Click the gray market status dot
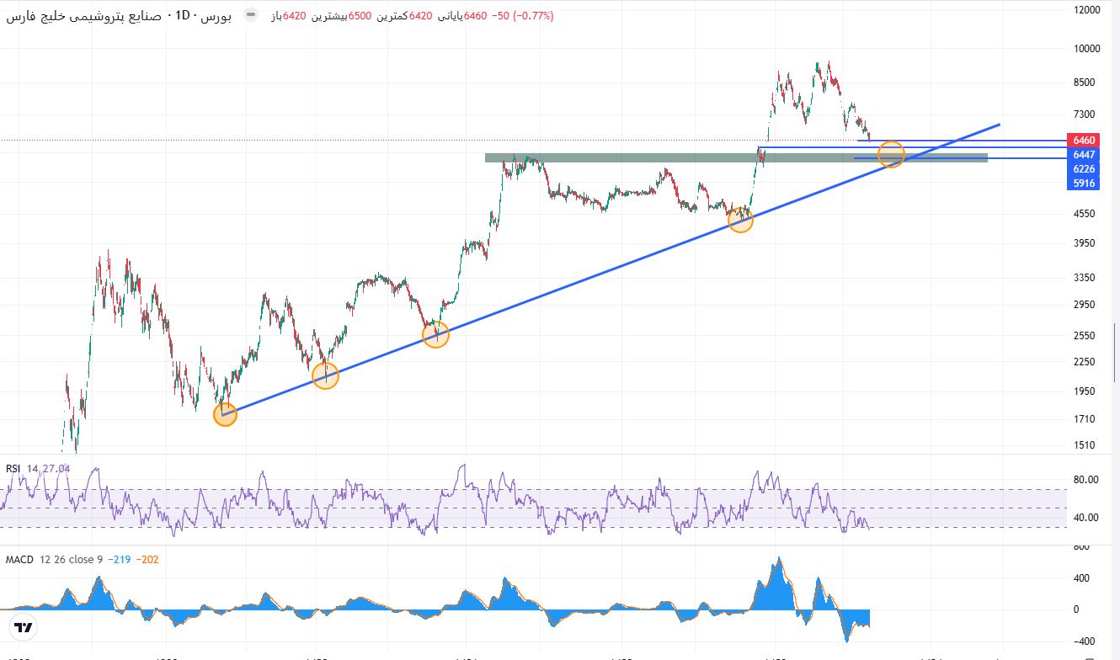Image resolution: width=1120 pixels, height=660 pixels. pos(251,16)
